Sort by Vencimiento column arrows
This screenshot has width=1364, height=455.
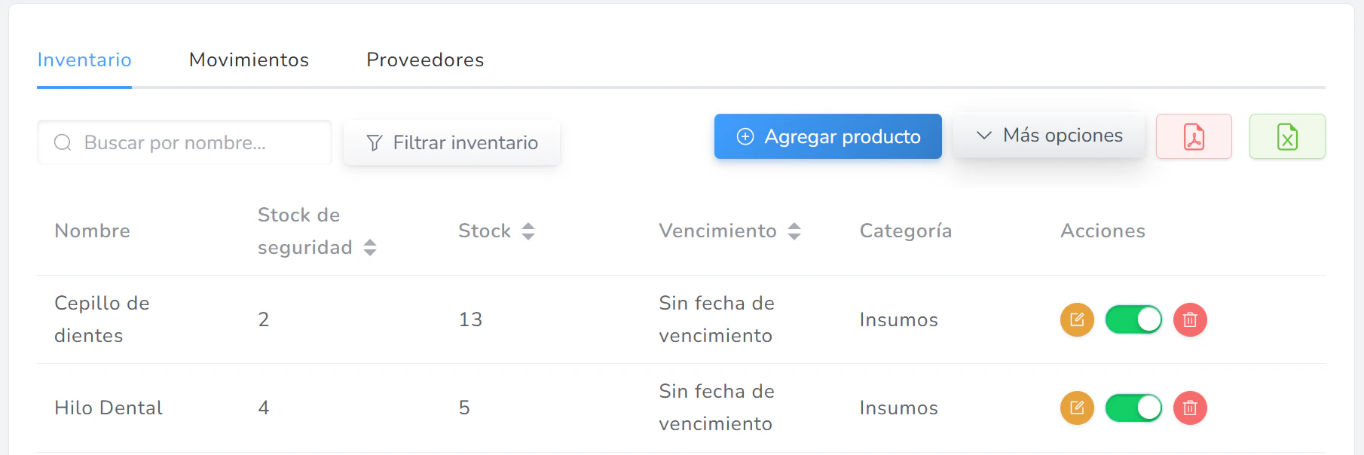tap(794, 231)
